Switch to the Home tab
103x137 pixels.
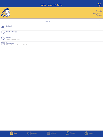(x=13, y=133)
